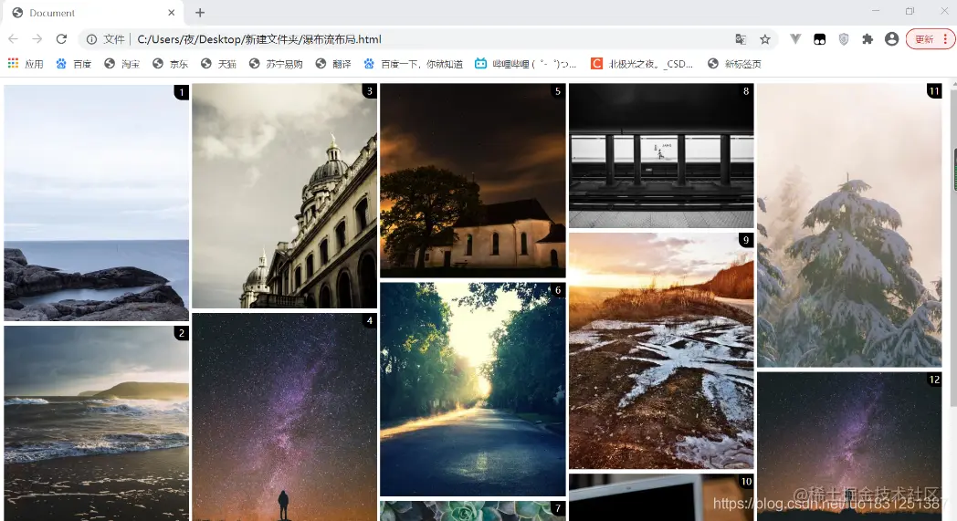Open the three-dot menu beside 更新
This screenshot has width=957, height=521.
tap(945, 39)
